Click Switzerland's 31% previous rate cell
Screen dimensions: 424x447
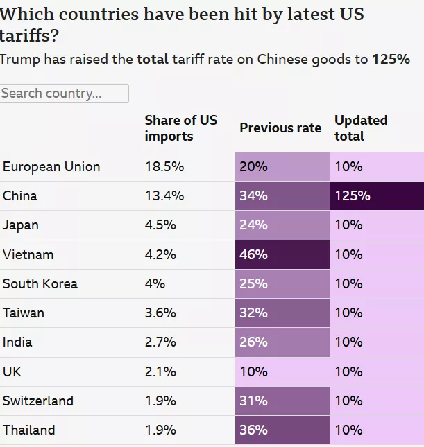(282, 401)
